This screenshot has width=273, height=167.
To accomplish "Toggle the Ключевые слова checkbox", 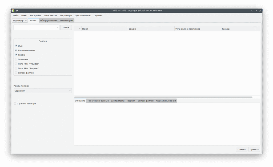I will coord(16,50).
